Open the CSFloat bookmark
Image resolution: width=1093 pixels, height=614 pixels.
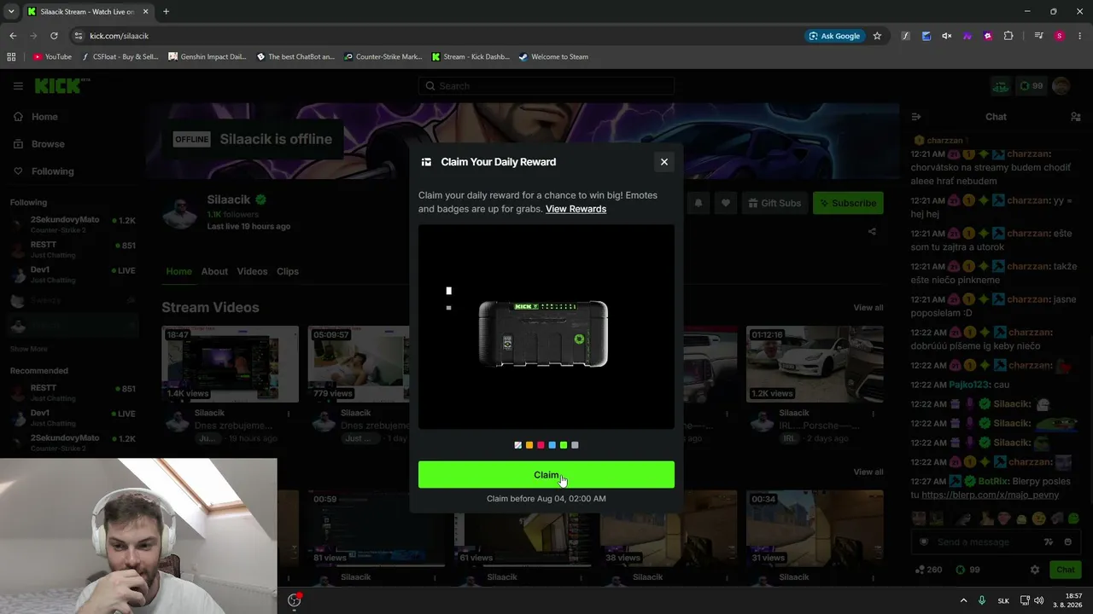tap(120, 57)
